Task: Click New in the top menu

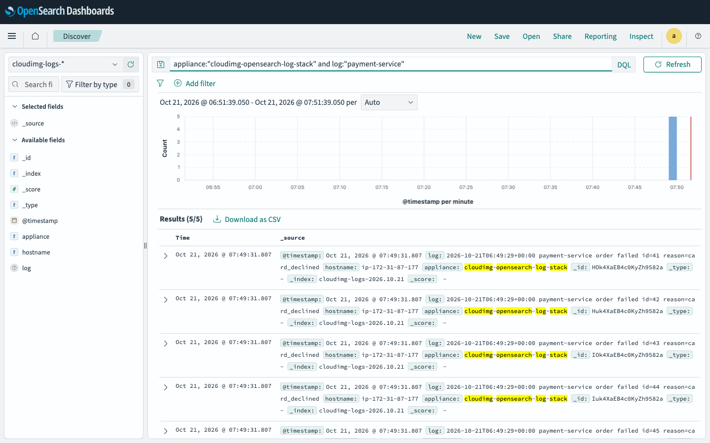Action: pos(474,36)
